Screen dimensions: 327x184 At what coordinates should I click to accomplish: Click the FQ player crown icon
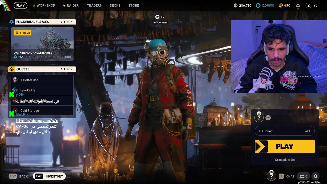pyautogui.click(x=157, y=17)
